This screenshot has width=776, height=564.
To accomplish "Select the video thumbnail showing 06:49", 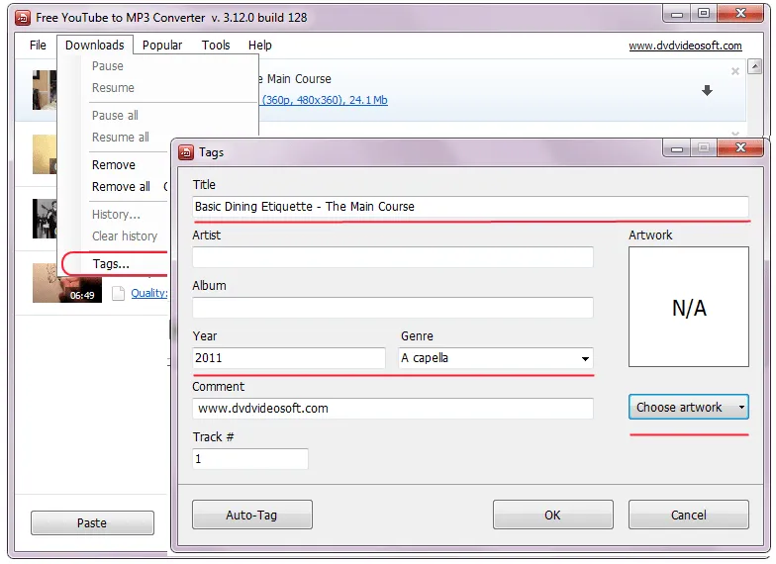I will (x=67, y=283).
